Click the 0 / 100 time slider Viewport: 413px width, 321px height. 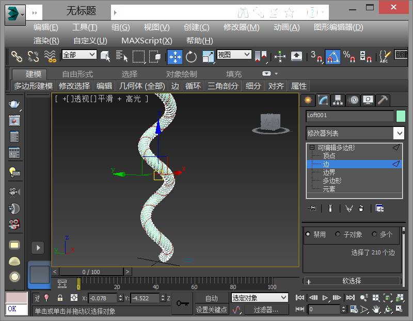[x=91, y=272]
